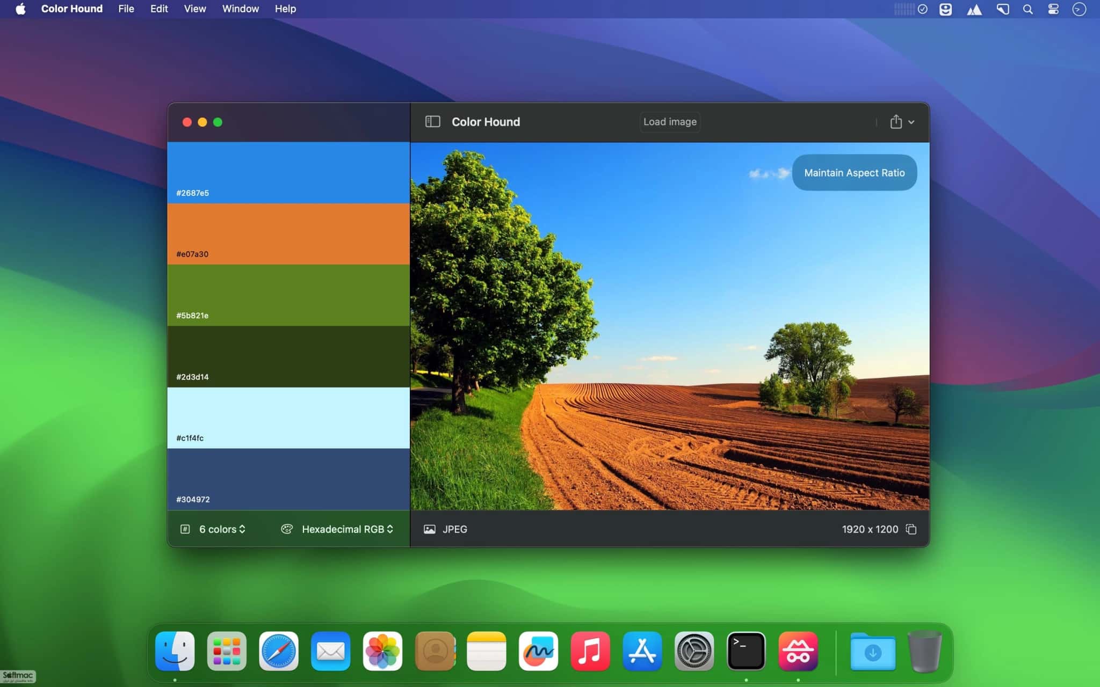Copy image dimensions with the copy icon
Image resolution: width=1100 pixels, height=687 pixels.
point(911,529)
